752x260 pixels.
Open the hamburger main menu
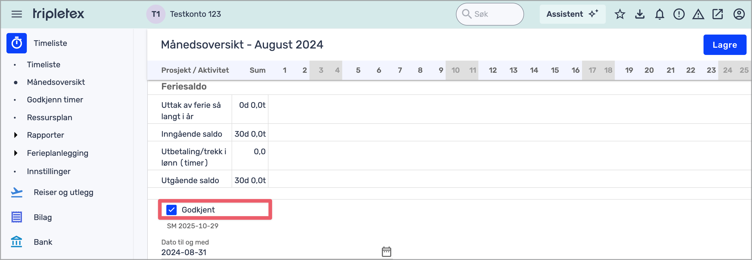(17, 14)
